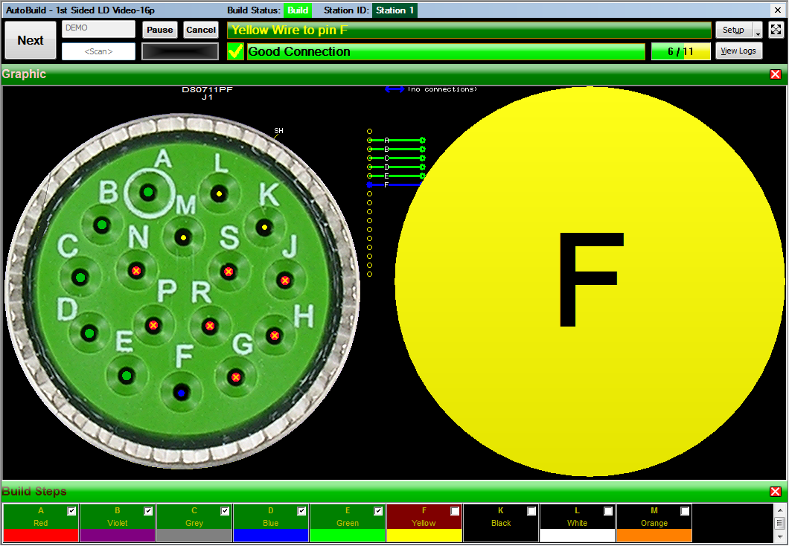This screenshot has width=789, height=546.
Task: Check the step F Yellow checkbox
Action: click(455, 511)
